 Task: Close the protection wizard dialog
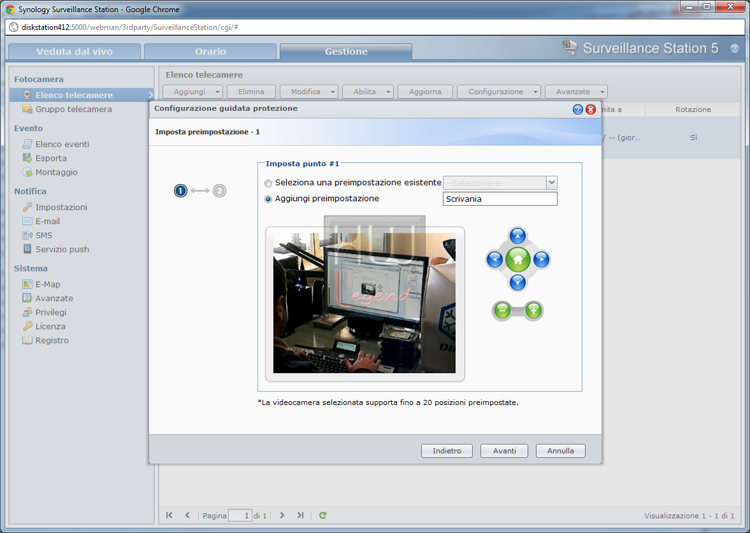click(x=591, y=110)
